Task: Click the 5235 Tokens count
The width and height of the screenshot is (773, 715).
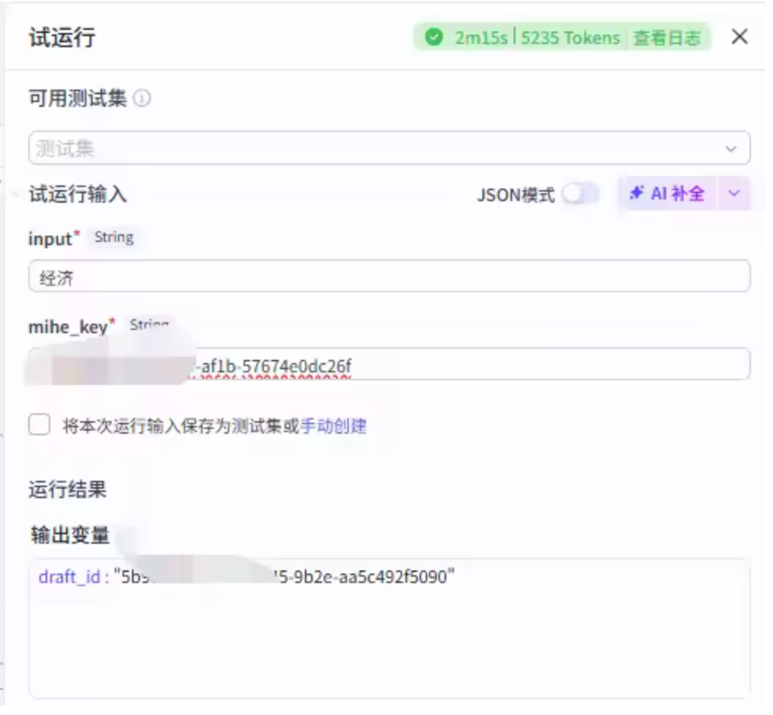Action: pos(570,38)
